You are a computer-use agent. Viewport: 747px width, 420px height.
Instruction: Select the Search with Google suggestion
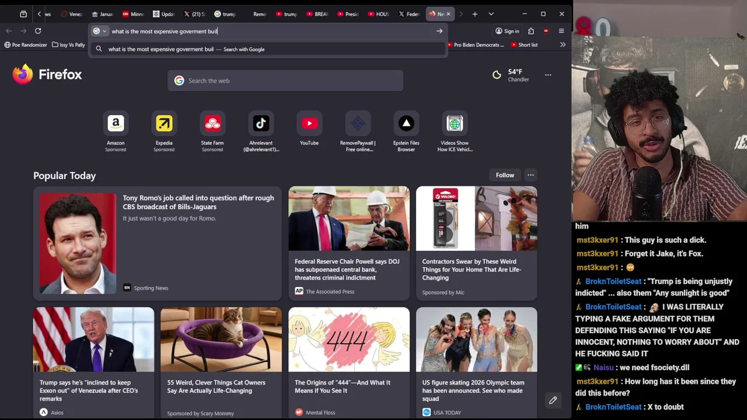(x=268, y=49)
